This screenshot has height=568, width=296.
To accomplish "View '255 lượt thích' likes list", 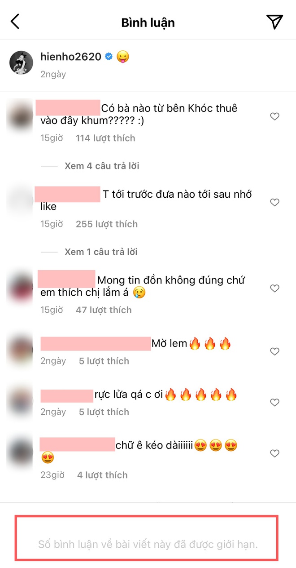I will (x=107, y=224).
